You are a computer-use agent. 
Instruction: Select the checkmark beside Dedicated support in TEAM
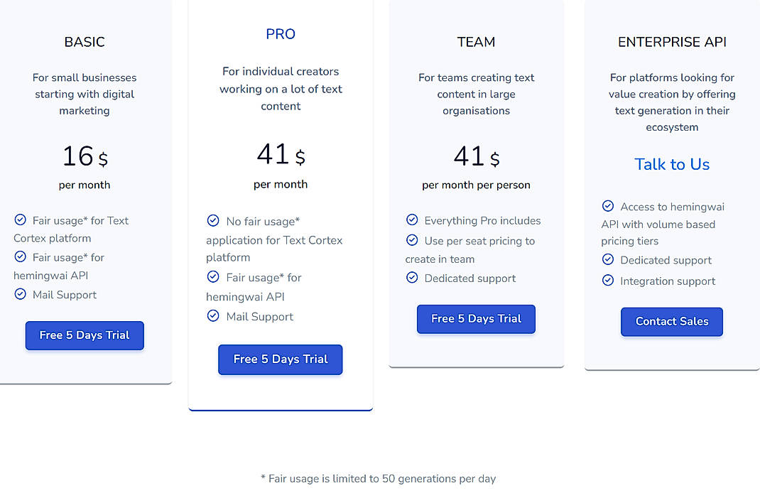pyautogui.click(x=412, y=278)
